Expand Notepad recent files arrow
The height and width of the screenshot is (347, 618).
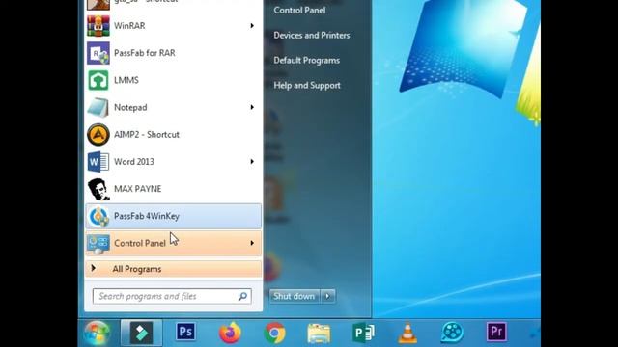(252, 107)
